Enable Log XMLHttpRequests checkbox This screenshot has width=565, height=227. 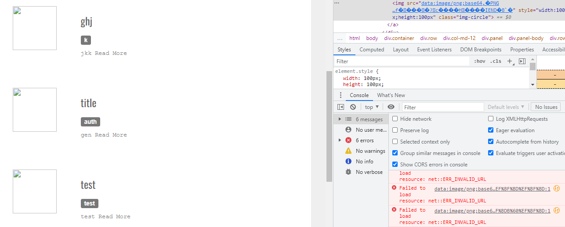coord(491,119)
